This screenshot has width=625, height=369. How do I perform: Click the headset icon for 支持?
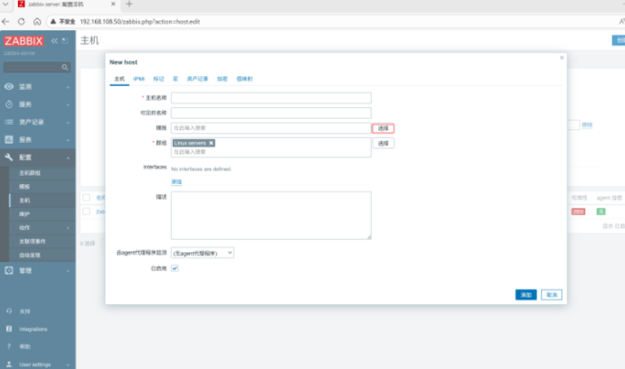[x=9, y=311]
